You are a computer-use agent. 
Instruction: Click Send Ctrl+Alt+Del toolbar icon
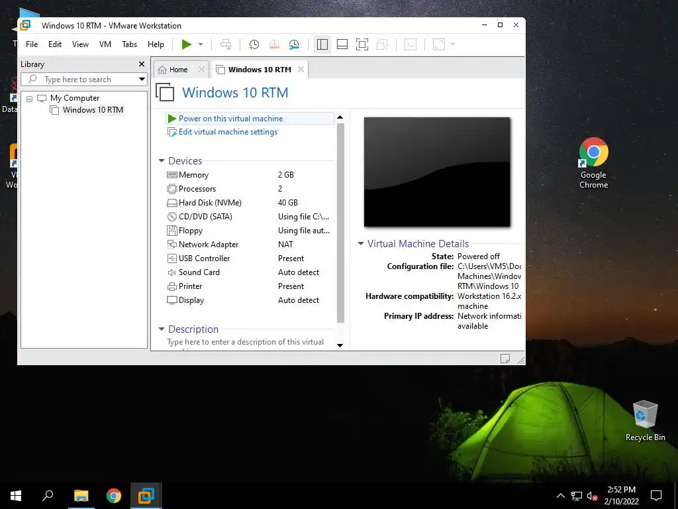tap(226, 44)
